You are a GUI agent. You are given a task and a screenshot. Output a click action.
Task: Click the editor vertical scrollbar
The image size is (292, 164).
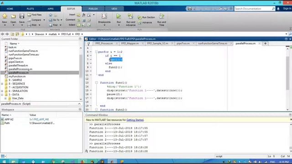(x=287, y=73)
